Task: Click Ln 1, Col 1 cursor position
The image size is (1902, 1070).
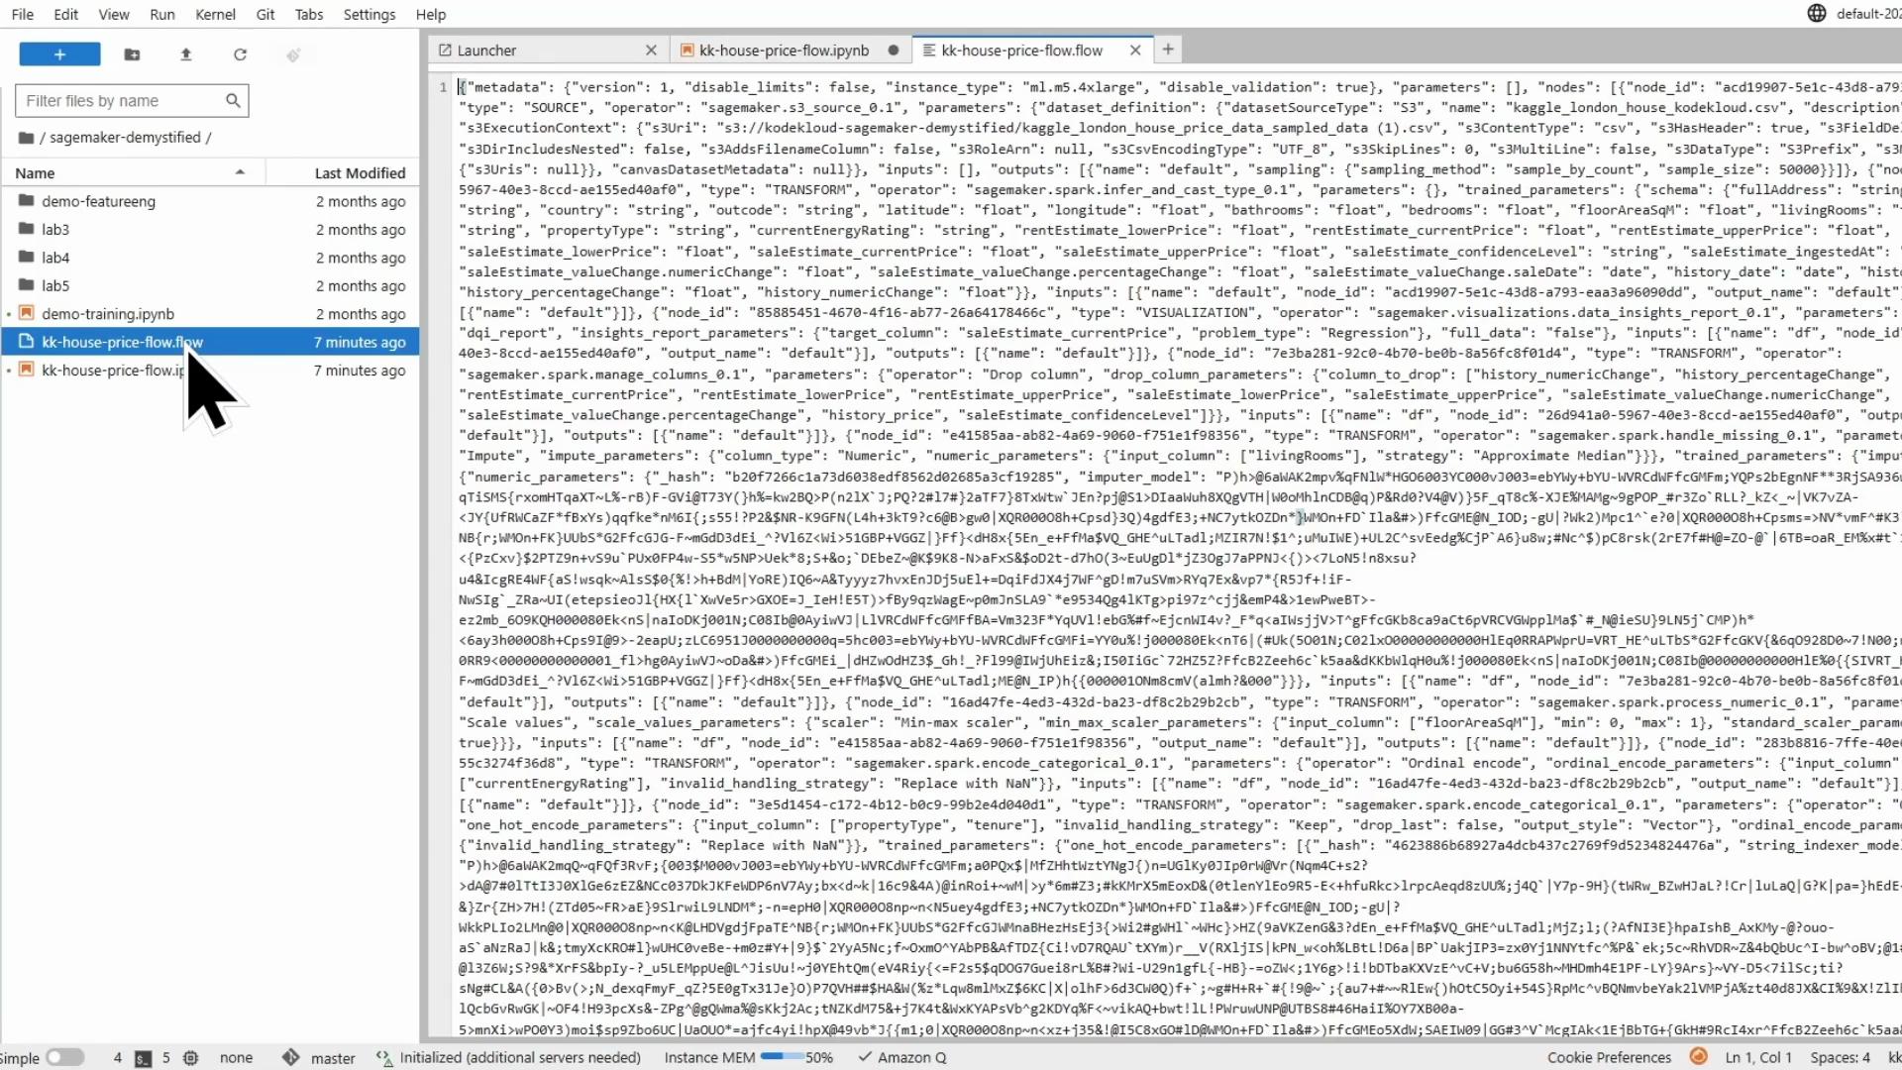Action: pyautogui.click(x=1758, y=1058)
